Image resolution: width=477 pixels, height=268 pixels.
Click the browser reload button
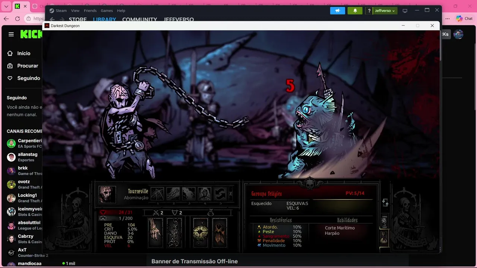point(18,19)
